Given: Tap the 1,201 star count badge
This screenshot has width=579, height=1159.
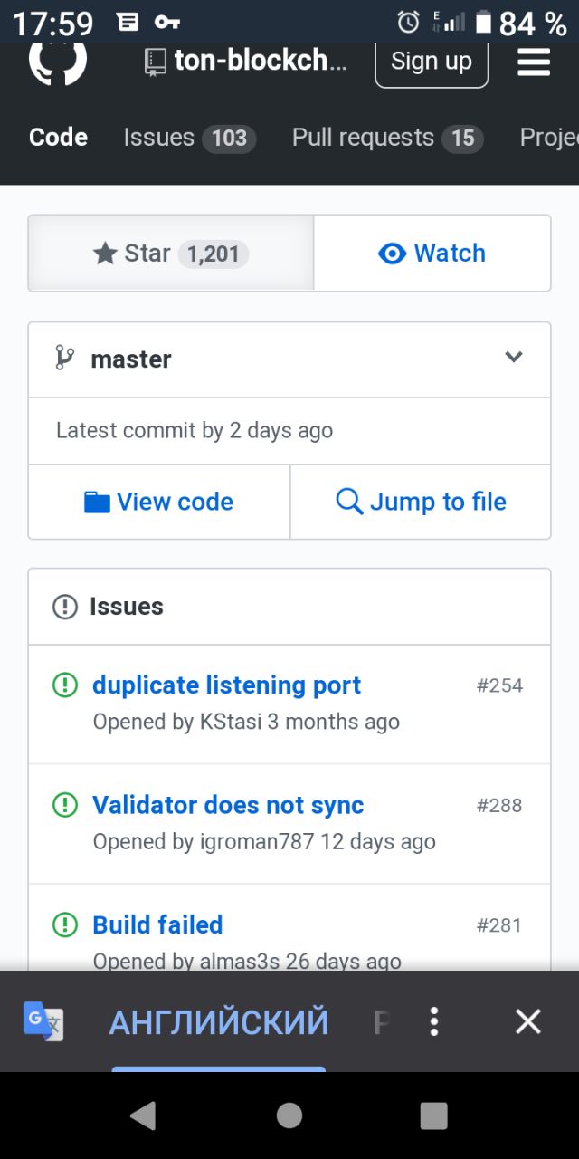Looking at the screenshot, I should click(x=213, y=254).
